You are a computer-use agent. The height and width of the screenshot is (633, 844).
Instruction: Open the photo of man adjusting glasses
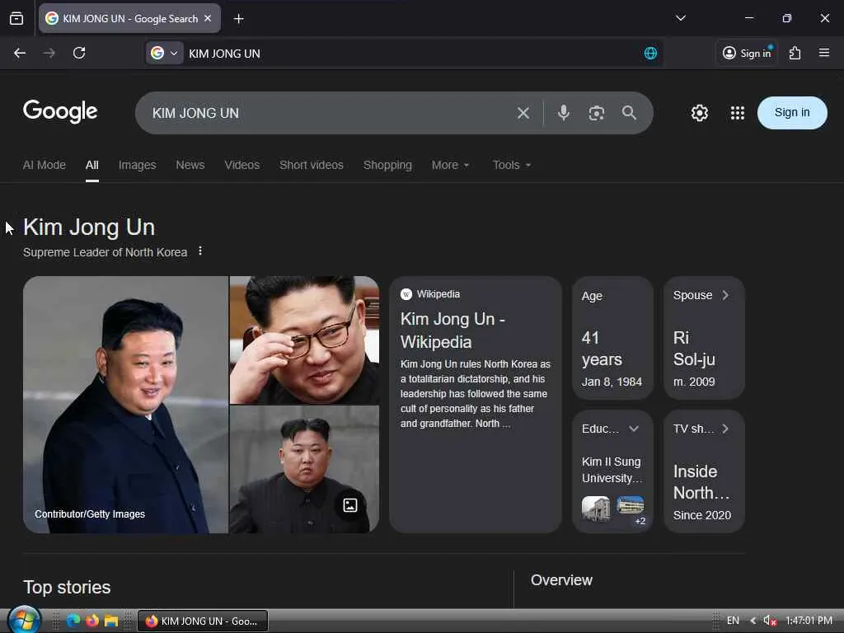coord(305,340)
